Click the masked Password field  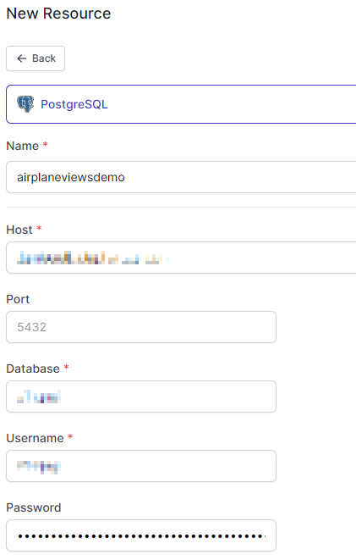[x=141, y=535]
